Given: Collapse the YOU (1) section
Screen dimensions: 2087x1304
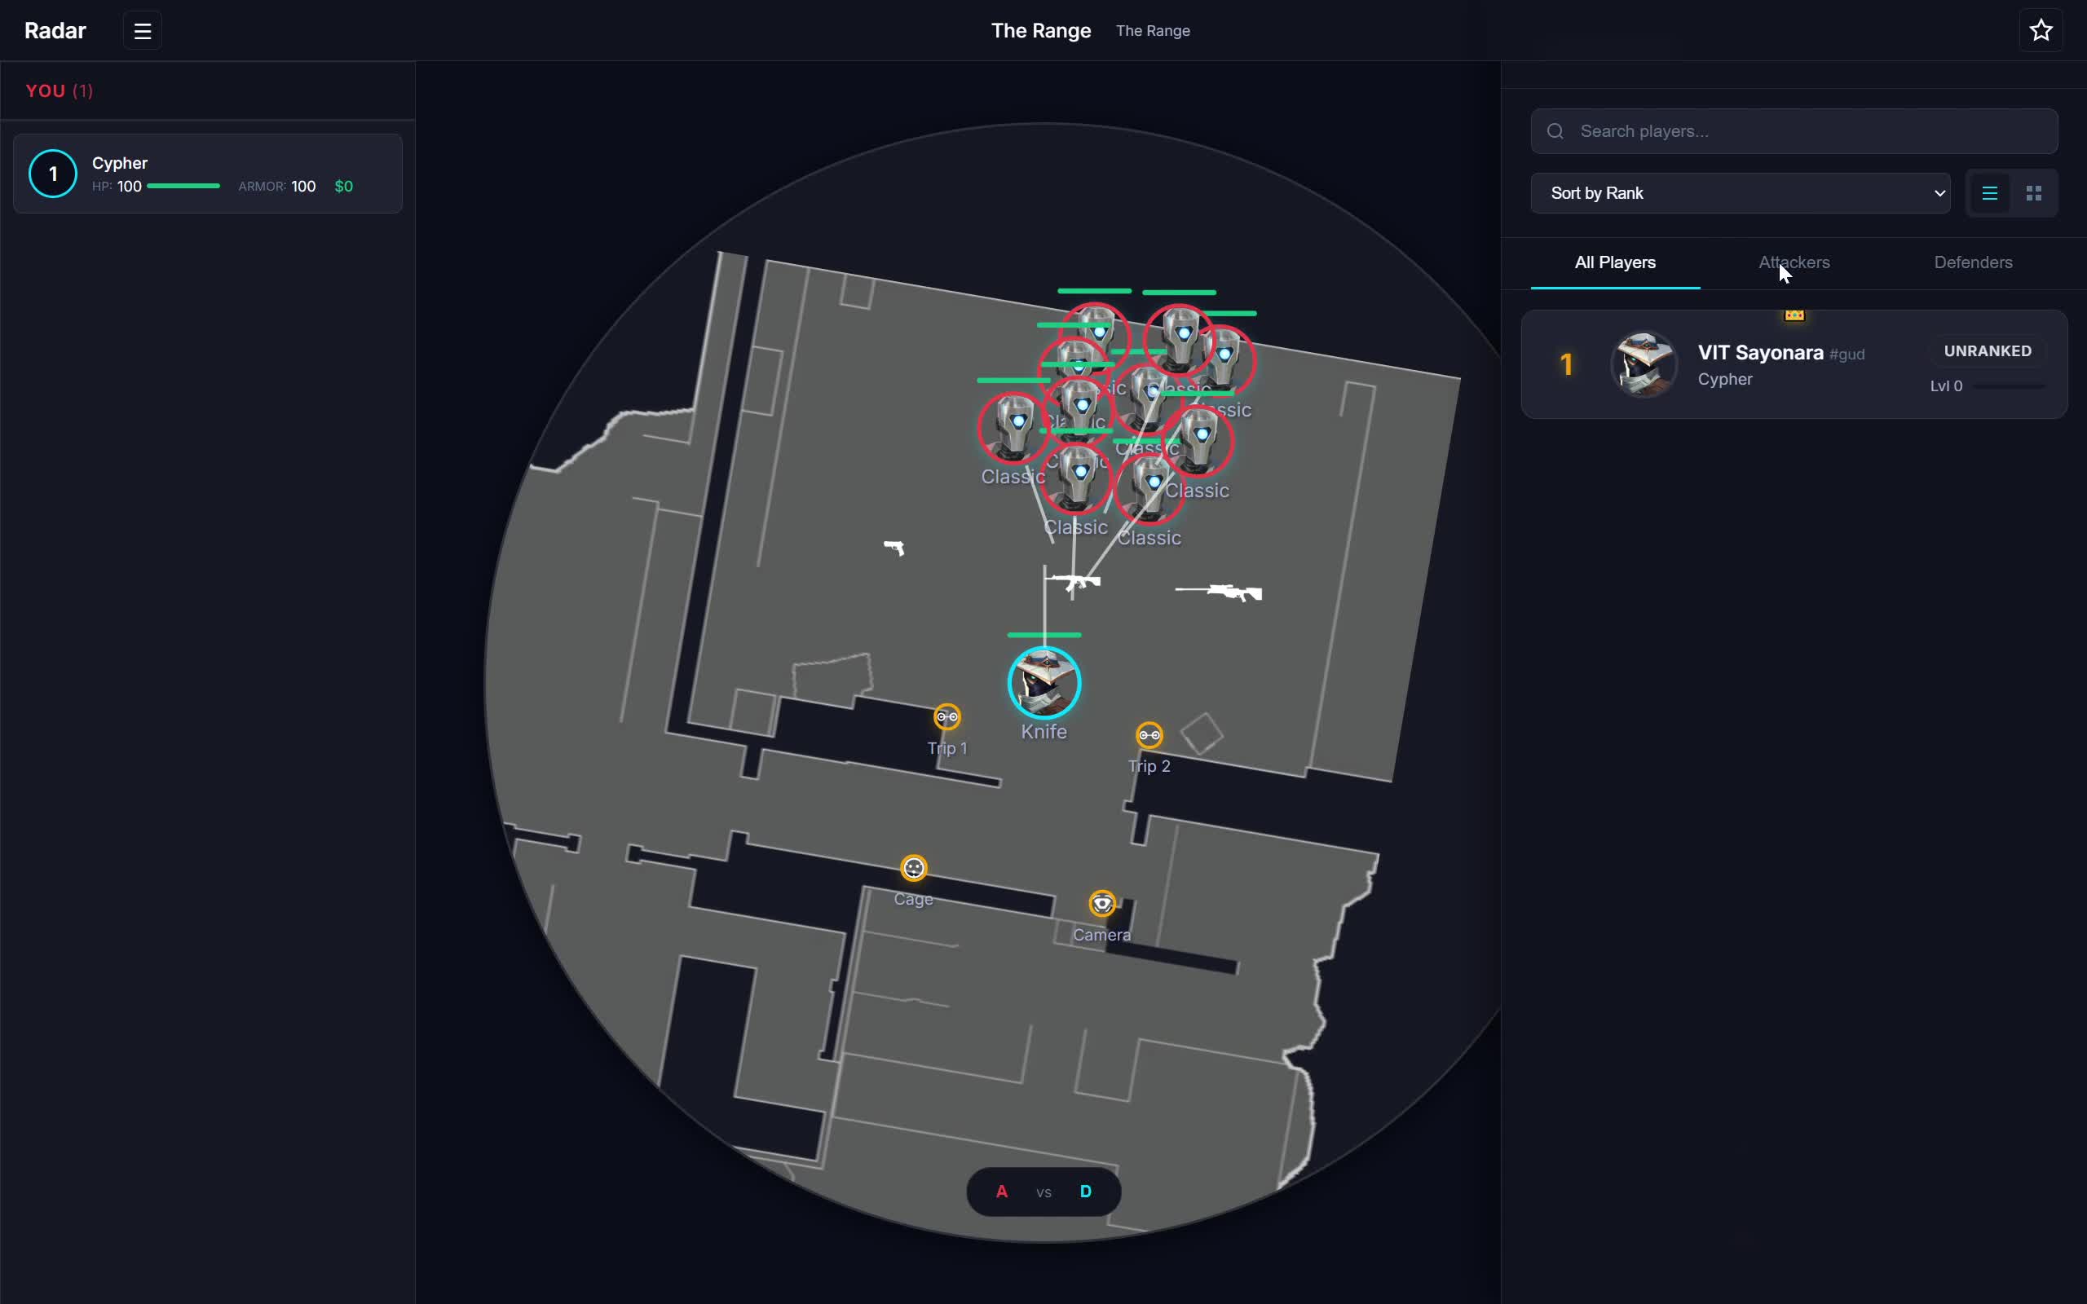Looking at the screenshot, I should (x=60, y=90).
